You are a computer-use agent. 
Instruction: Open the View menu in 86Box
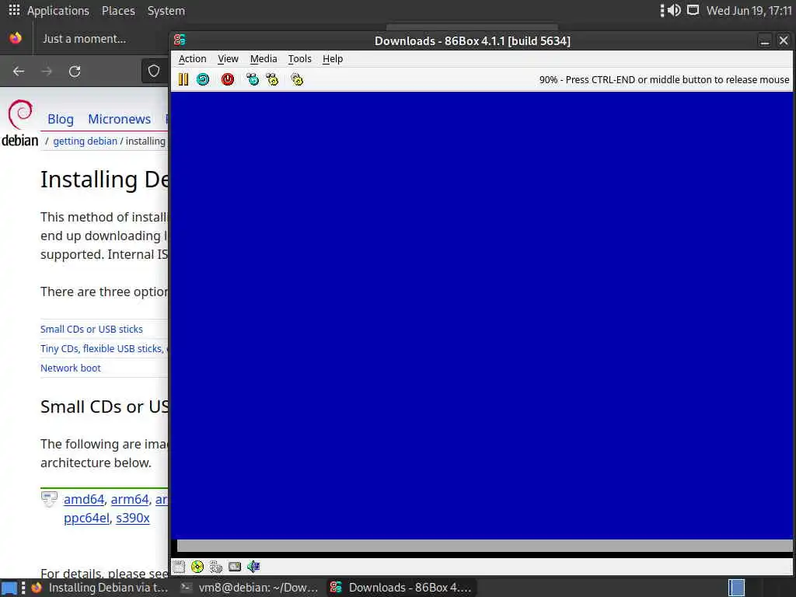[228, 59]
